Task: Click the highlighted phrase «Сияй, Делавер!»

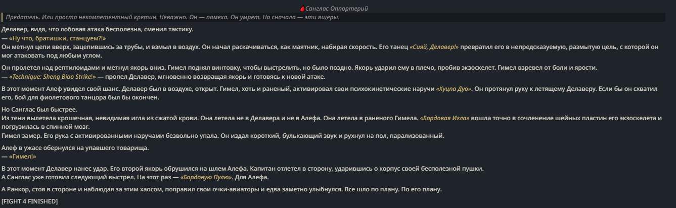Action: click(434, 47)
